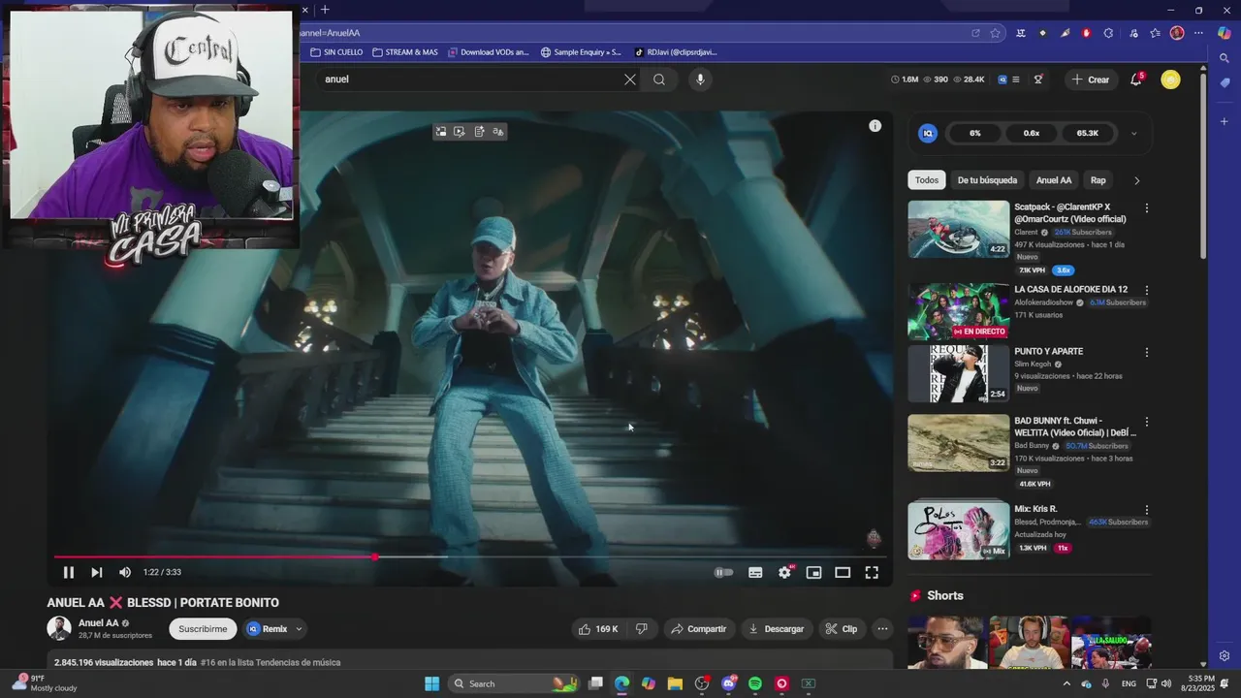This screenshot has height=698, width=1241.
Task: Bookmark the page with the favorites star
Action: click(x=995, y=33)
